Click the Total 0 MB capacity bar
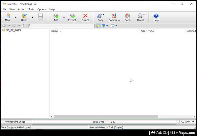Image resolution: width=197 pixels, height=136 pixels. [104, 122]
